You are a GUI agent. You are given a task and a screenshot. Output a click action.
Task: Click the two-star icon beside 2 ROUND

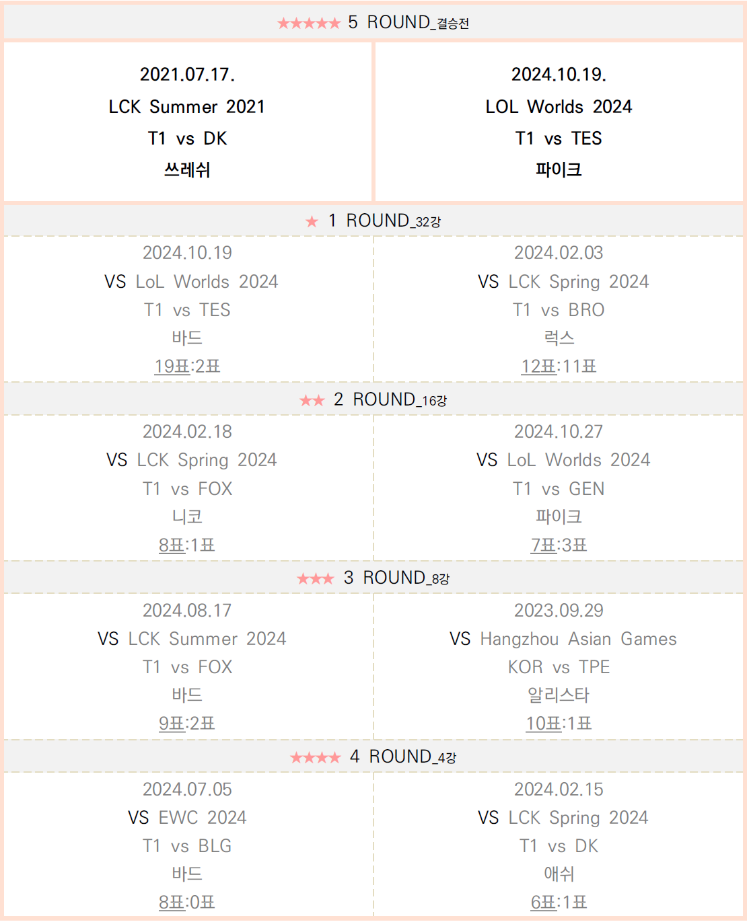click(312, 401)
